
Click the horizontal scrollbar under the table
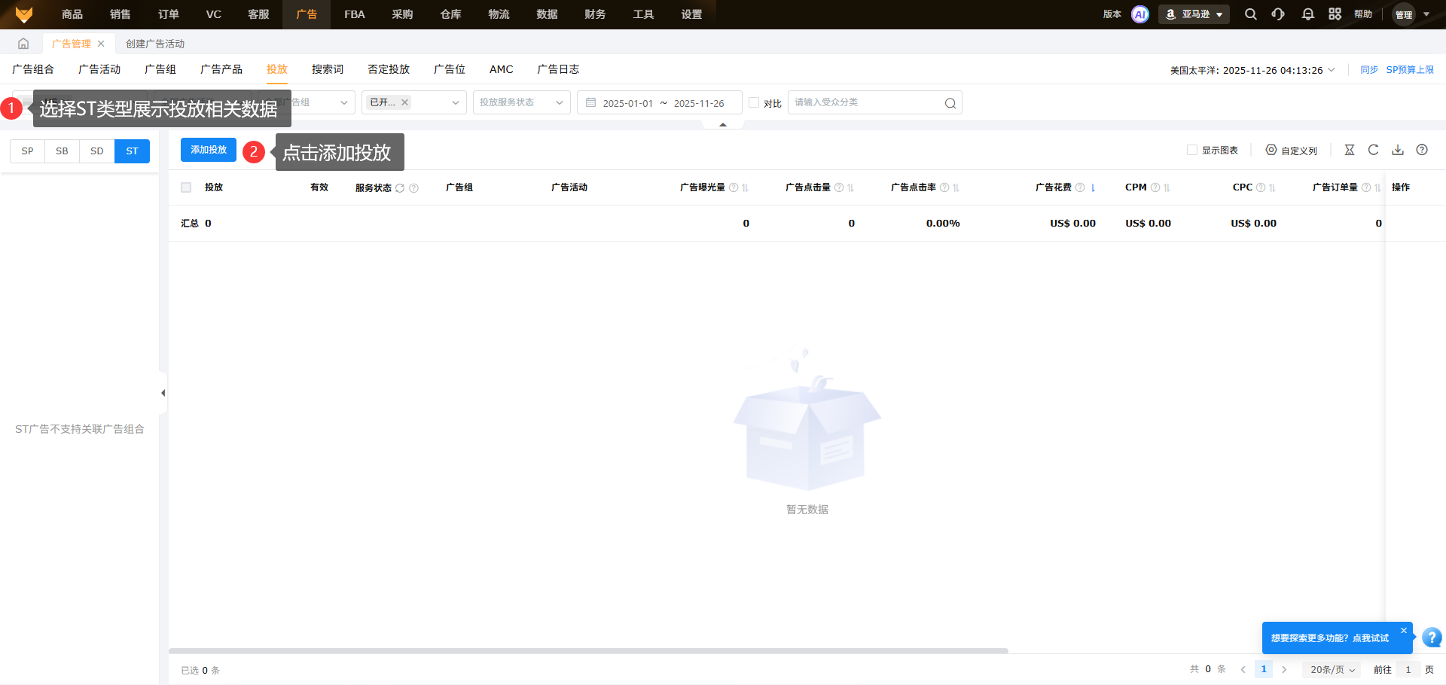point(588,650)
